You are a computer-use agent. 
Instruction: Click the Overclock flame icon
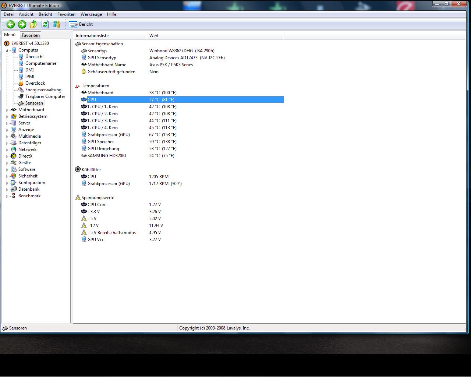pyautogui.click(x=21, y=83)
